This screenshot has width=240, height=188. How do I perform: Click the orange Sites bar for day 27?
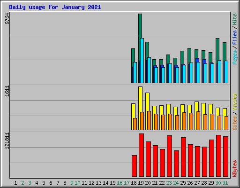pos(198,121)
